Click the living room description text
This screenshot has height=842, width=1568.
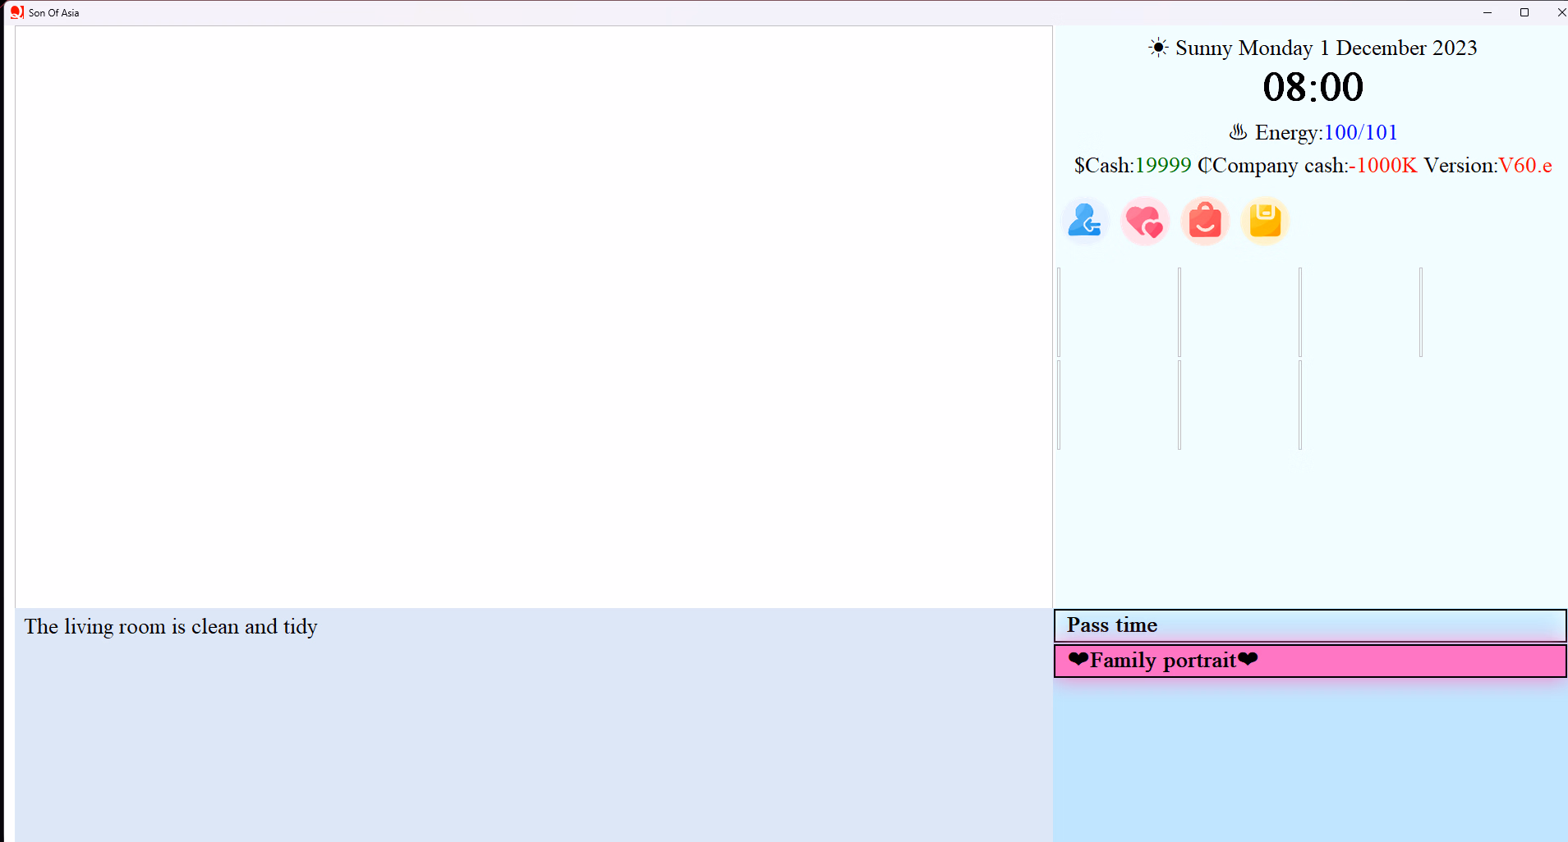[171, 627]
